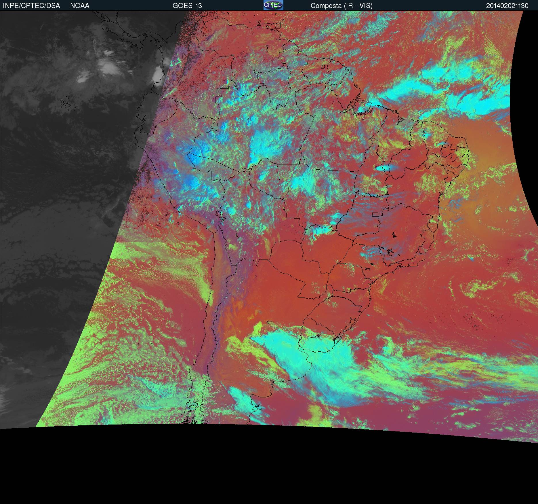Click the GOES-13 satellite label
The height and width of the screenshot is (504, 538).
pyautogui.click(x=187, y=6)
